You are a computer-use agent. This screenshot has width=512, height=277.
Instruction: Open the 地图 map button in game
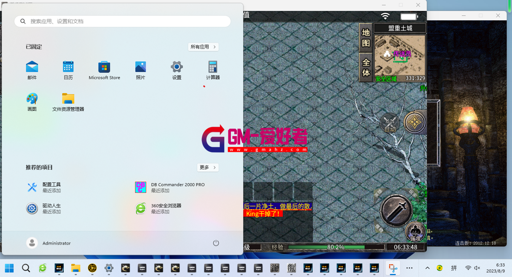[366, 37]
